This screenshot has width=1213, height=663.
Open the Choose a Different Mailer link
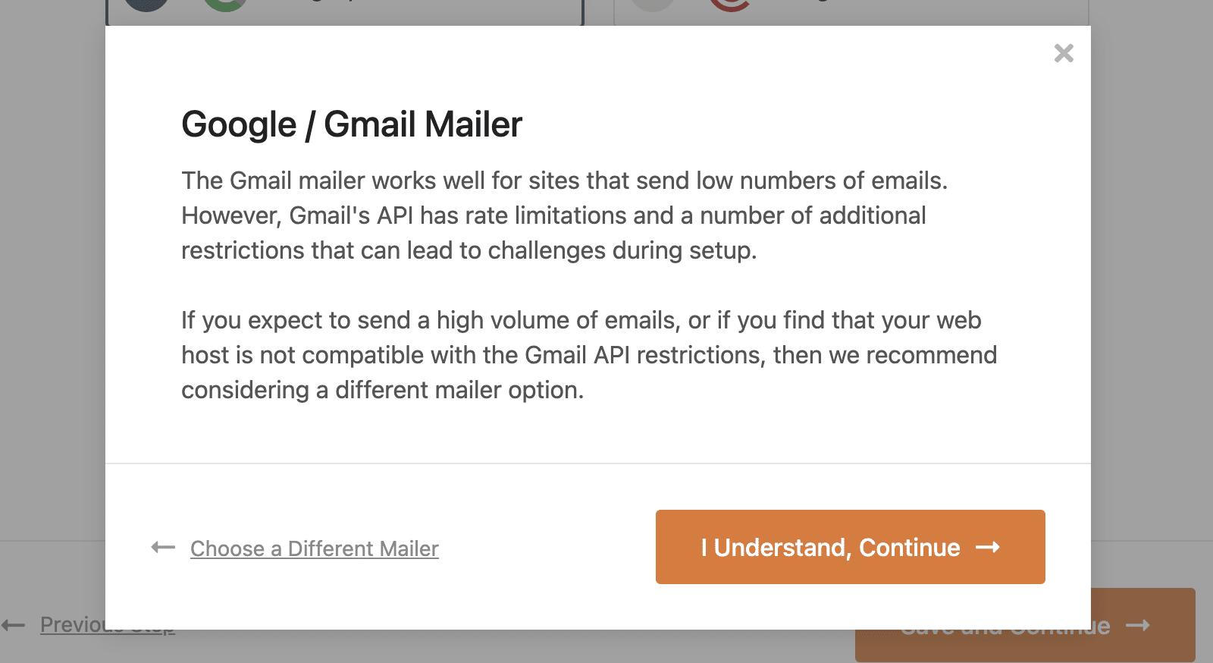coord(314,548)
